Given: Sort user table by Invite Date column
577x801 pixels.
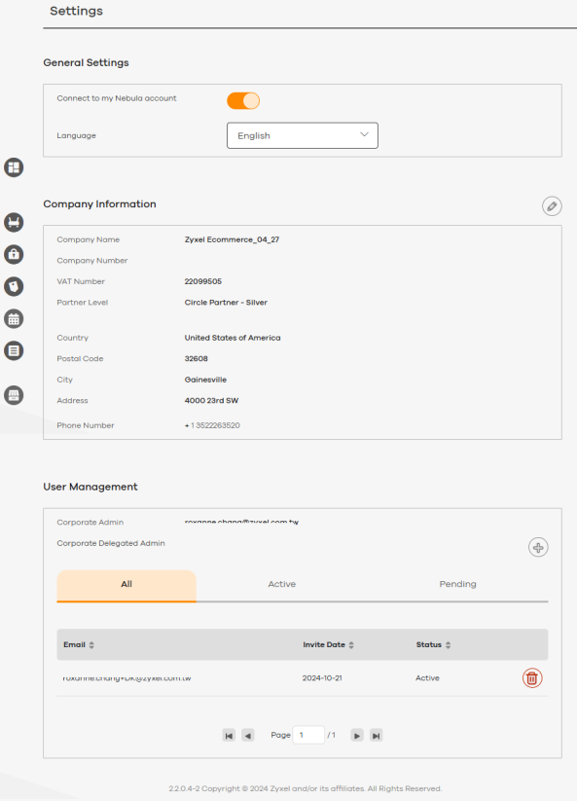Looking at the screenshot, I should click(x=351, y=645).
